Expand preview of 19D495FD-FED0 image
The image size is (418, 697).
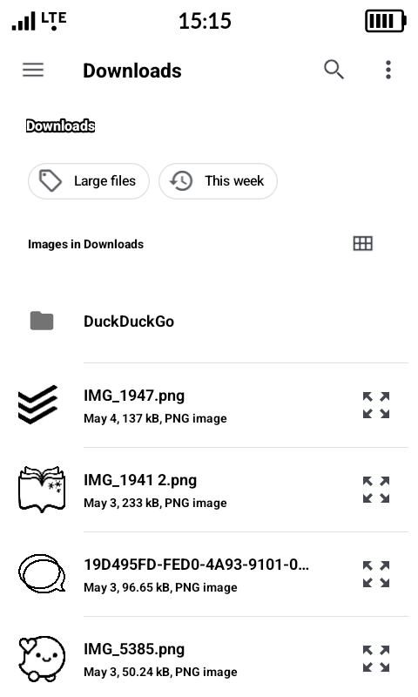(x=376, y=574)
